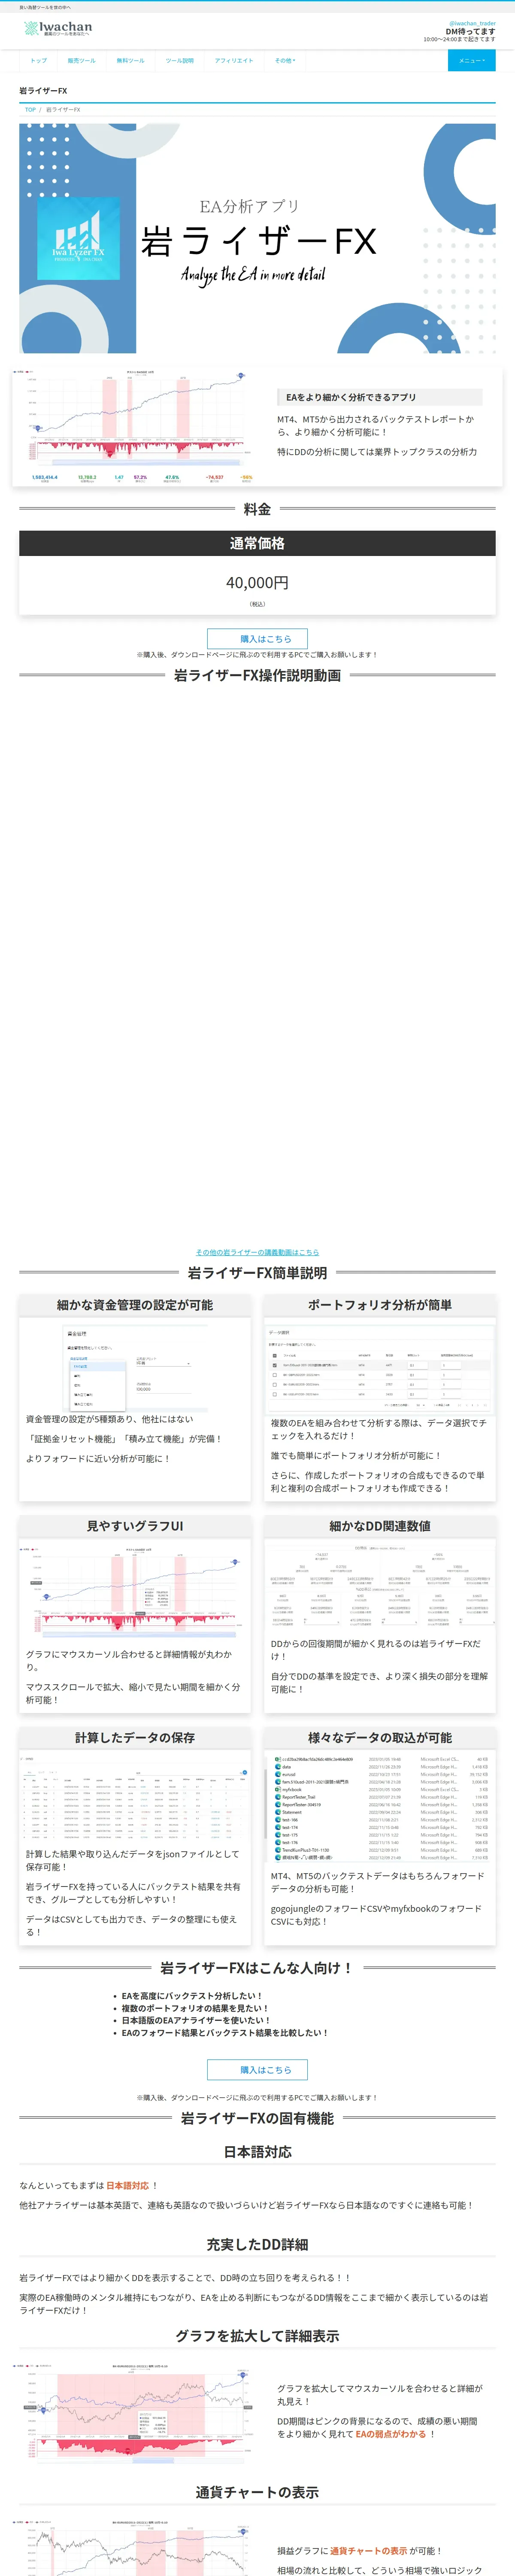
Task: Click the 岩ライザーFX操作説明動画 heading
Action: tap(257, 675)
